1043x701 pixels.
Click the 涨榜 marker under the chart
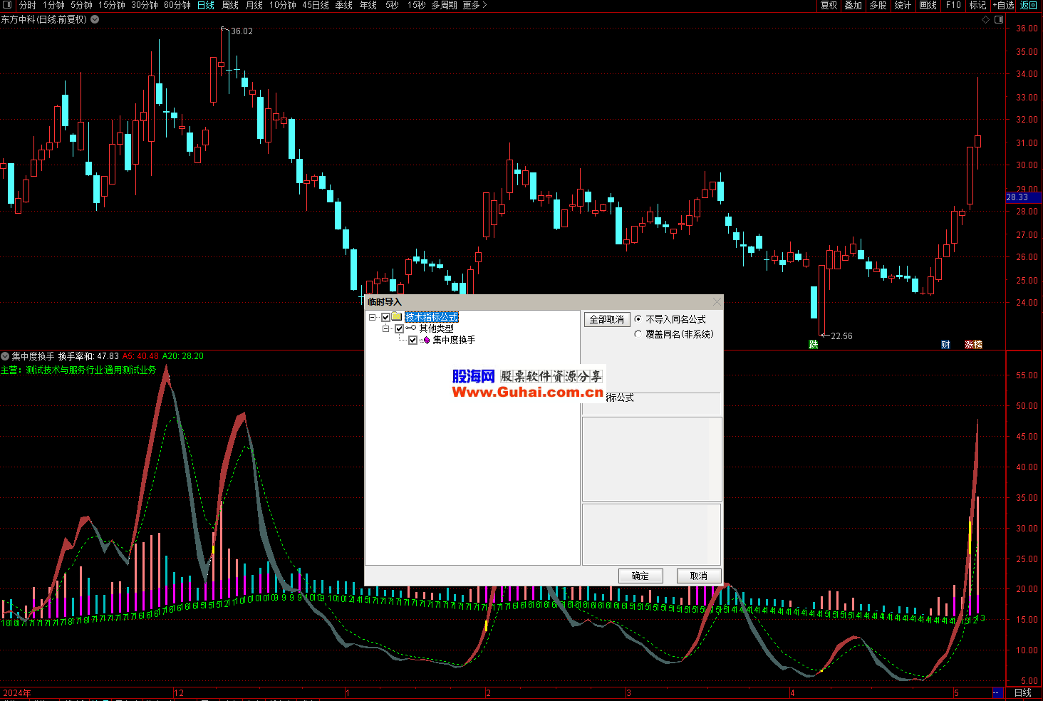point(973,344)
